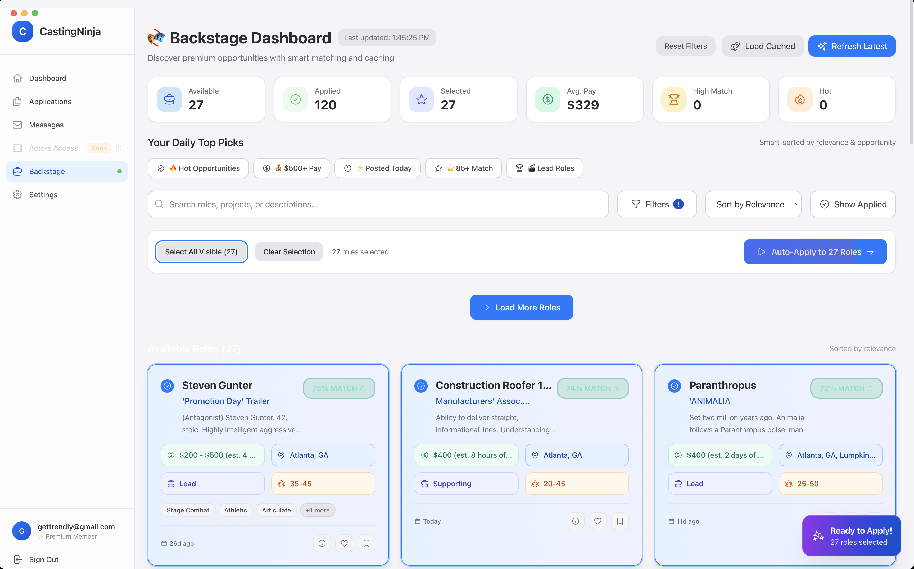Click the 75% MATCH badge info icon
Viewport: 914px width, 569px height.
[363, 388]
